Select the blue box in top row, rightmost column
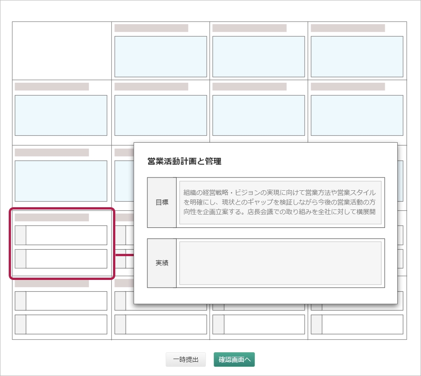 pyautogui.click(x=357, y=57)
